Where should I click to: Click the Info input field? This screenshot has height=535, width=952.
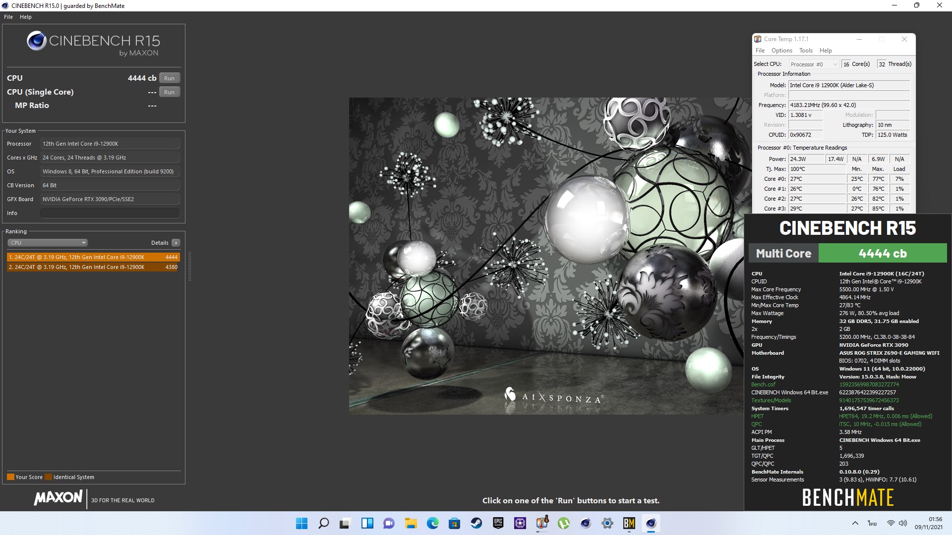point(110,213)
